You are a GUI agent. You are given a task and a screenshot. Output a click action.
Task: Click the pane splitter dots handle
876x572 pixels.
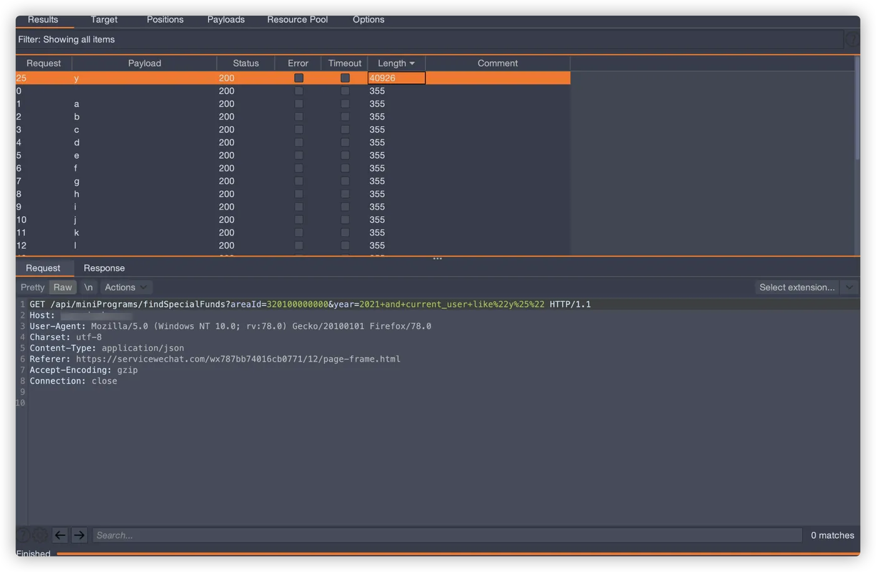(437, 258)
